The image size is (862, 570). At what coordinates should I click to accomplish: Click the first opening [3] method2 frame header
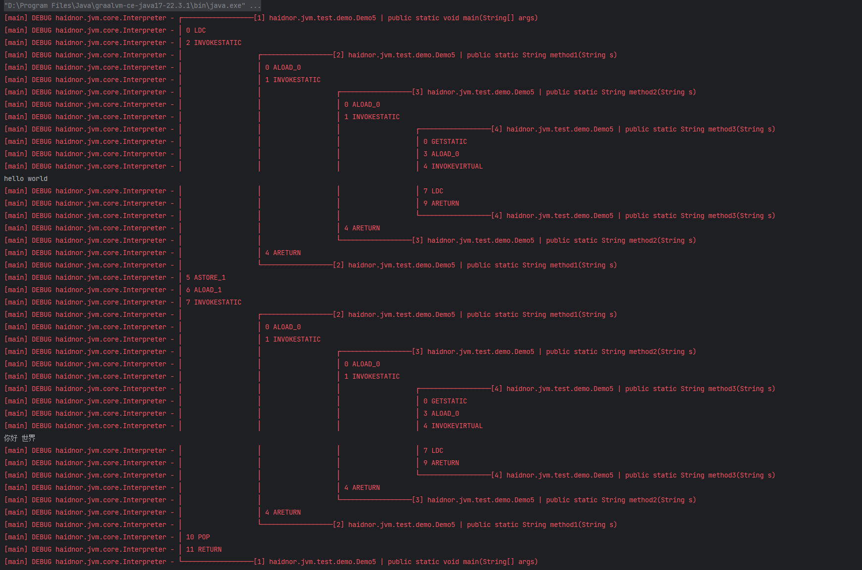click(554, 92)
